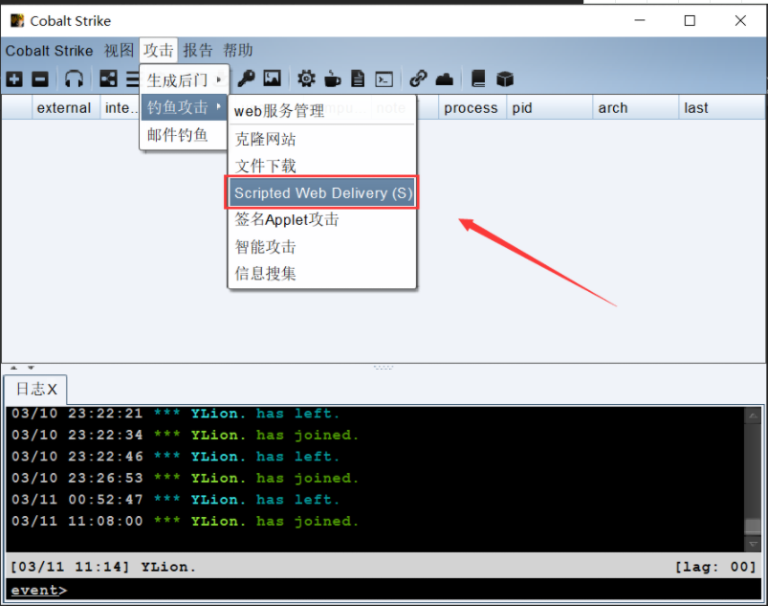Click the log scrollbar up arrow
The height and width of the screenshot is (606, 768).
pyautogui.click(x=753, y=416)
